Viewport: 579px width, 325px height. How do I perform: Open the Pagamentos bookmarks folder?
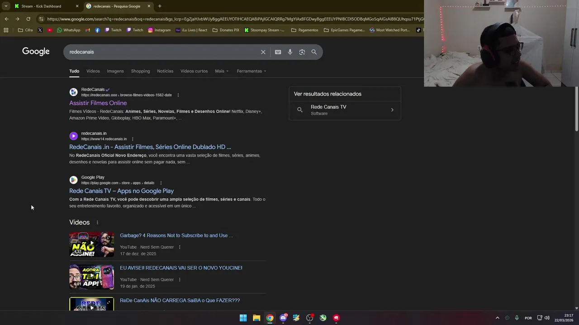coord(304,30)
